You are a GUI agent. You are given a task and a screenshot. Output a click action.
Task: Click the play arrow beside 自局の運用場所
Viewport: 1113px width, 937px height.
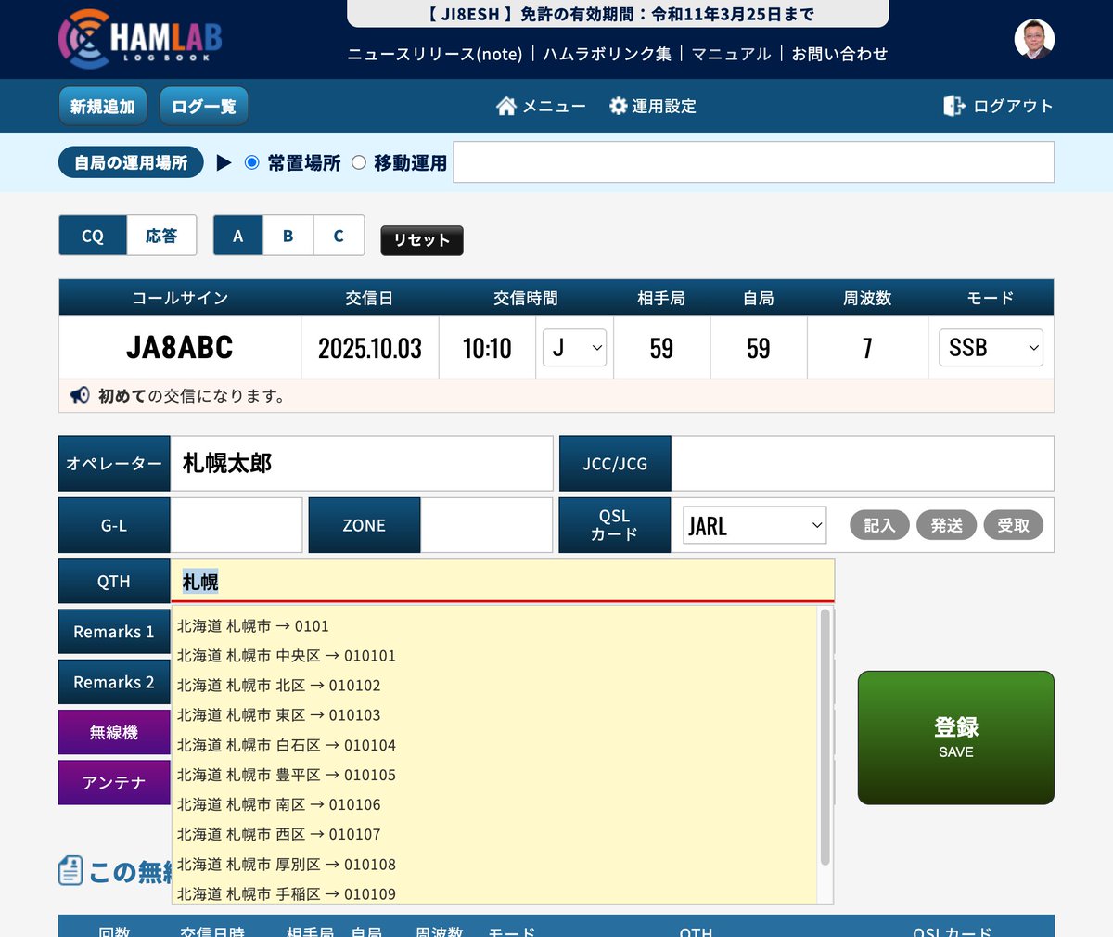coord(223,162)
